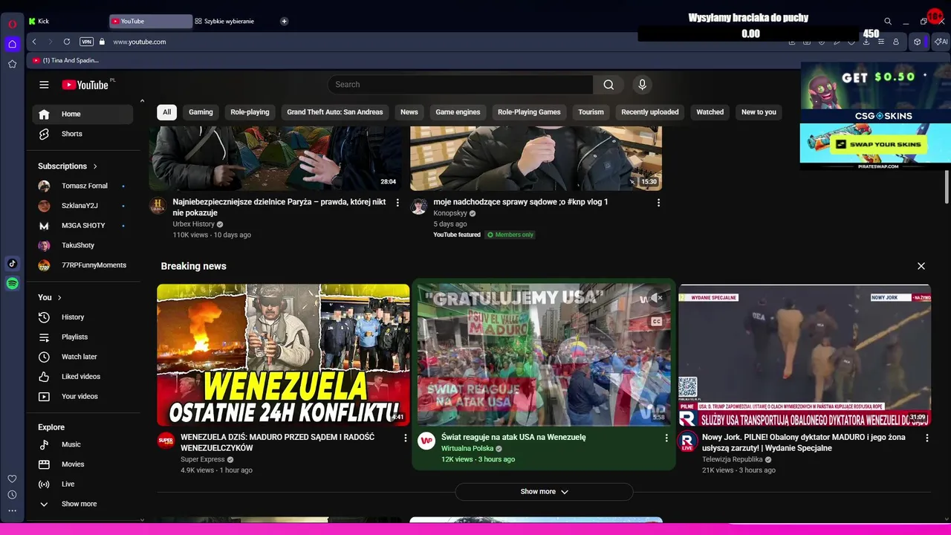Open M3GA SHOTY subscription

click(82, 226)
